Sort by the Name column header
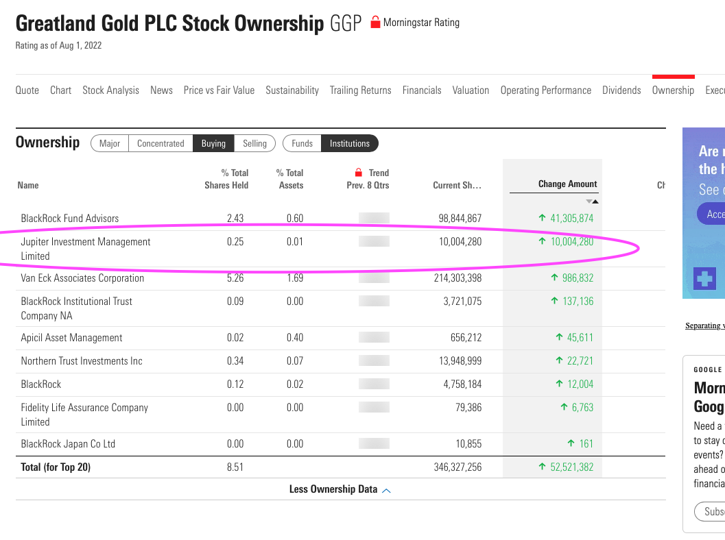The height and width of the screenshot is (540, 725). (28, 185)
